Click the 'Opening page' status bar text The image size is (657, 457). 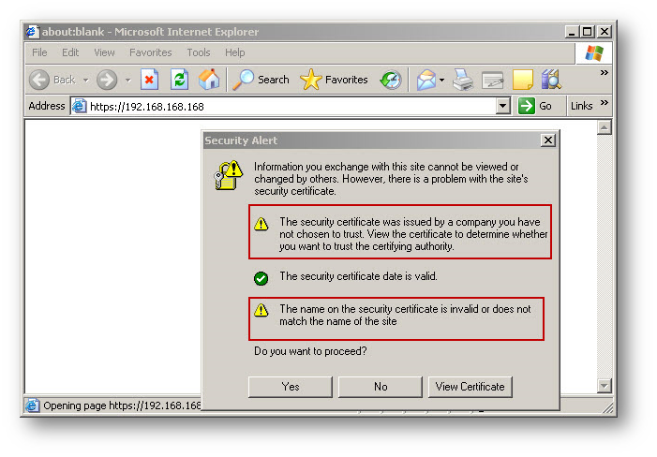123,405
